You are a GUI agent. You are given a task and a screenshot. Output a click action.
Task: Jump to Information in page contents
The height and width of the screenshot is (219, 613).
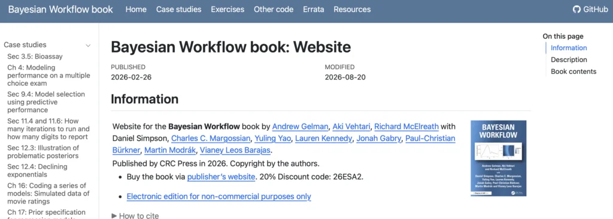pyautogui.click(x=569, y=48)
